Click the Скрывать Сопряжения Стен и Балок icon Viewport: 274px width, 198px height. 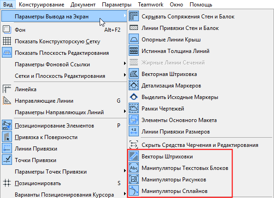point(134,16)
